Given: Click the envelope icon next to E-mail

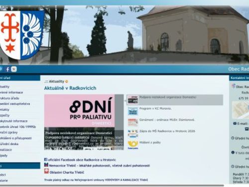Looking at the screenshot, I should pos(235,124).
